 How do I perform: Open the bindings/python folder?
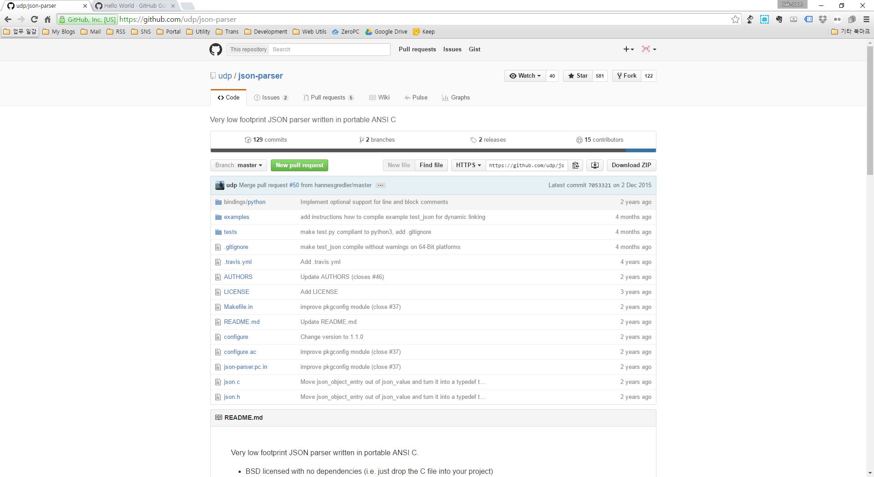tap(244, 202)
